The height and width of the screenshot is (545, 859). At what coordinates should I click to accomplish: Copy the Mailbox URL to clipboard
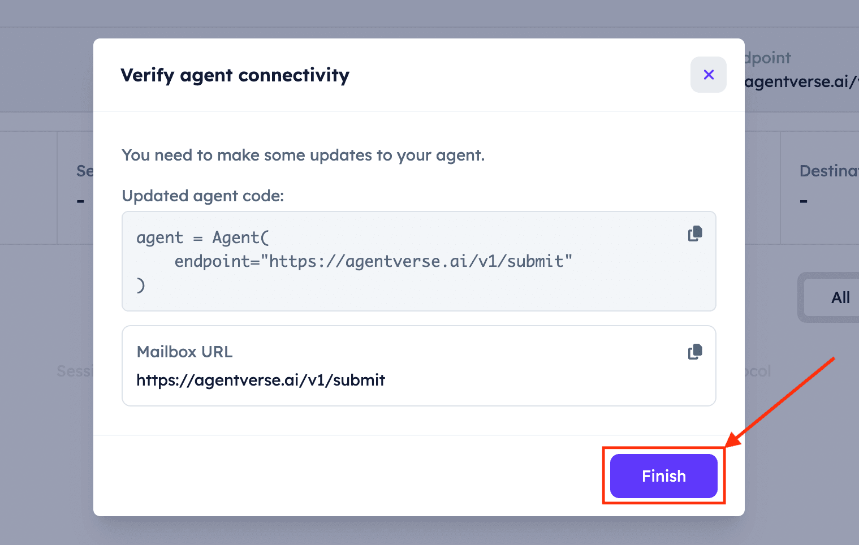(695, 352)
